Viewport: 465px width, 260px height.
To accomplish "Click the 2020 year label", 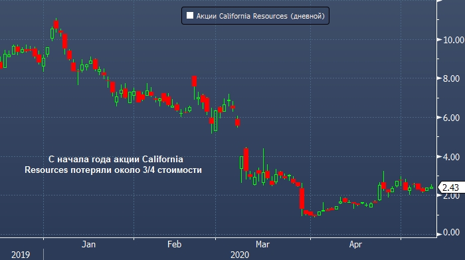I will point(240,255).
